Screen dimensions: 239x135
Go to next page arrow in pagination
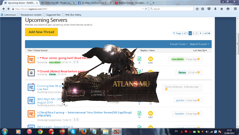pos(200,33)
